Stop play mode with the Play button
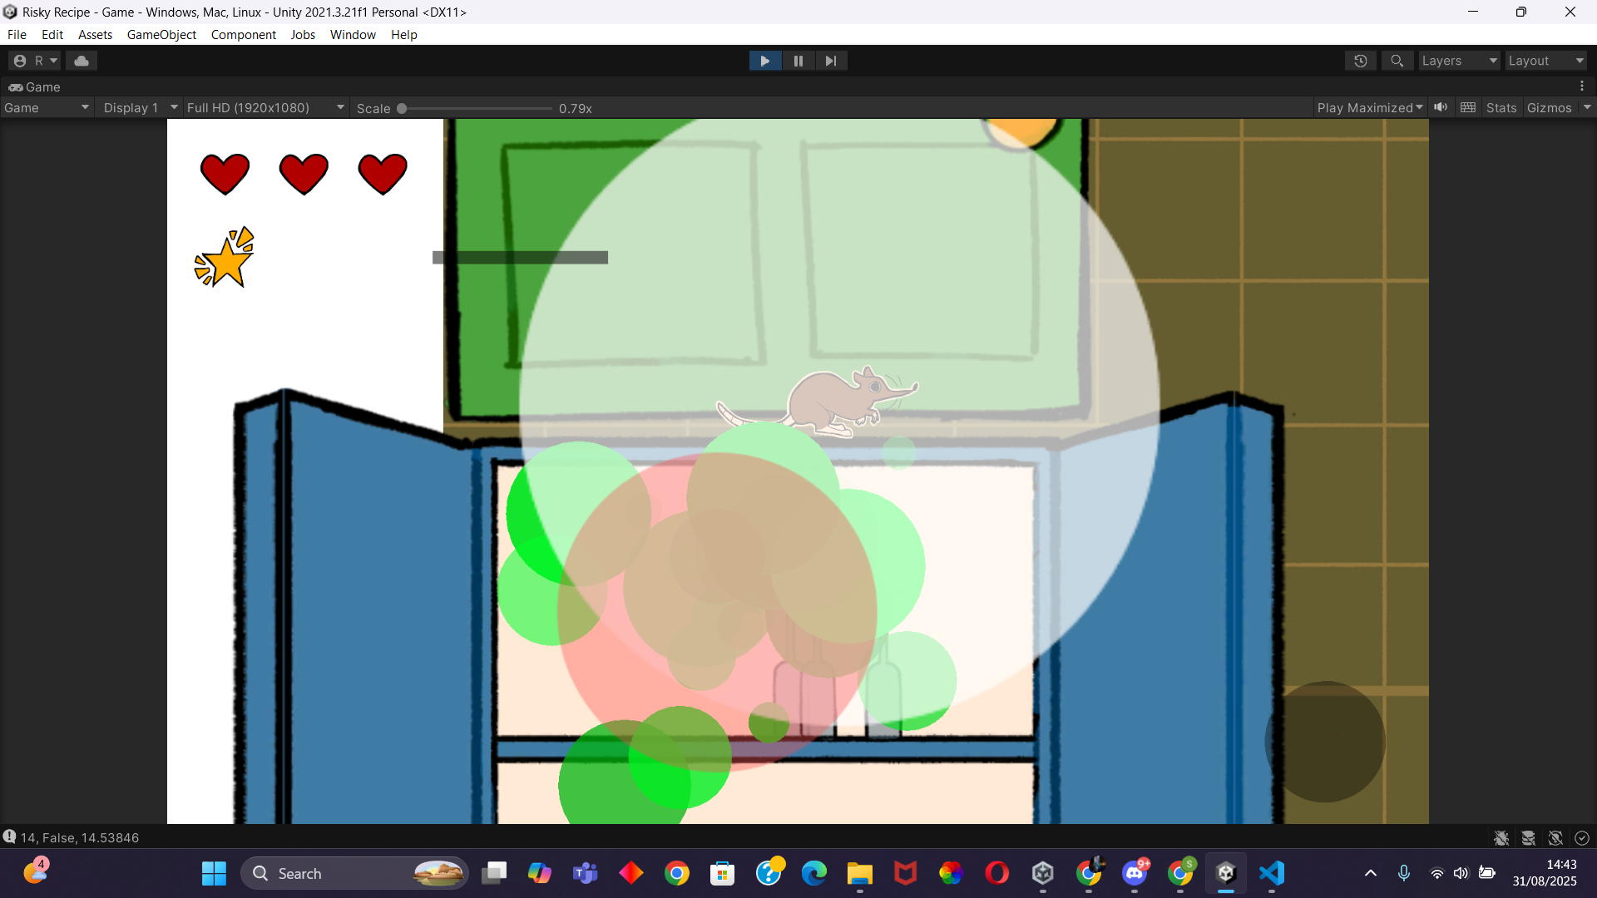 tap(764, 61)
